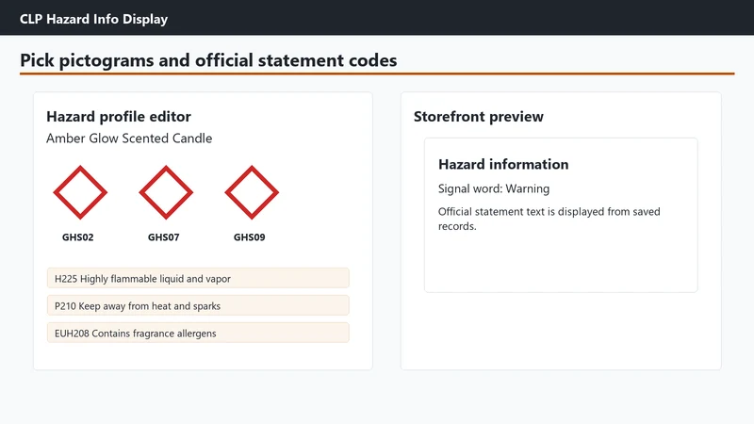Select the GHS07 pictogram diamond
This screenshot has width=754, height=424.
166,192
